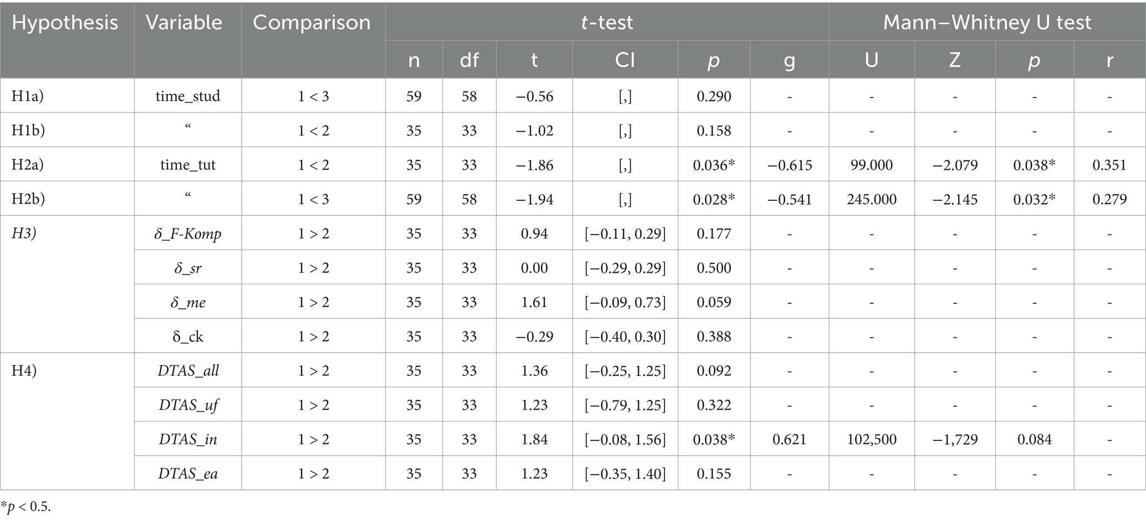The height and width of the screenshot is (520, 1146).
Task: Select the time_tut variable cell
Action: (x=188, y=165)
